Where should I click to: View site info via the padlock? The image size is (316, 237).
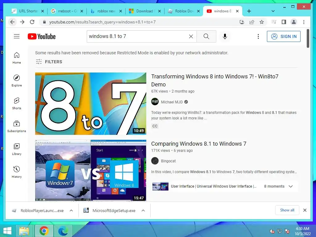coord(44,22)
